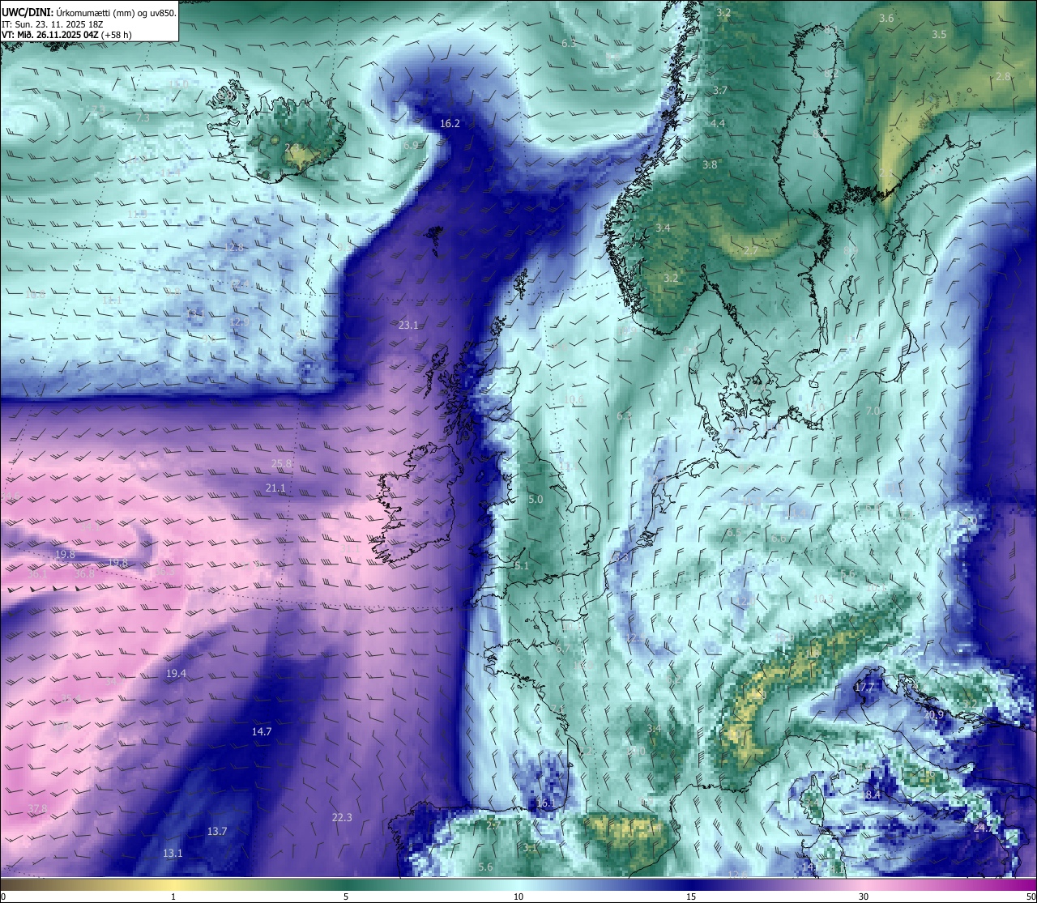
Task: Click the 19.4 value on the map
Action: pos(176,674)
